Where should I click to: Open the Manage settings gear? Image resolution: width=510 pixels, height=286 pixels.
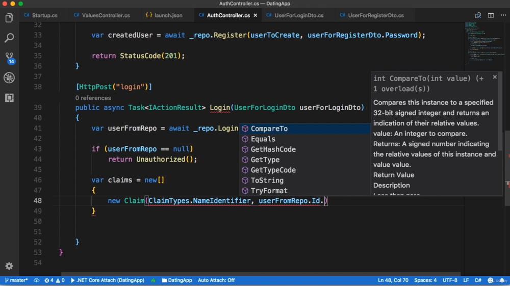[9, 266]
